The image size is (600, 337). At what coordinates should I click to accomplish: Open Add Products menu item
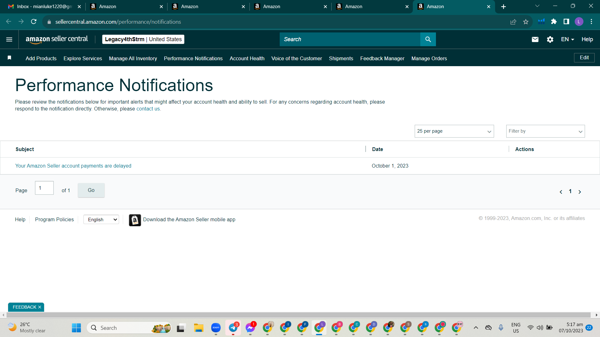[41, 58]
